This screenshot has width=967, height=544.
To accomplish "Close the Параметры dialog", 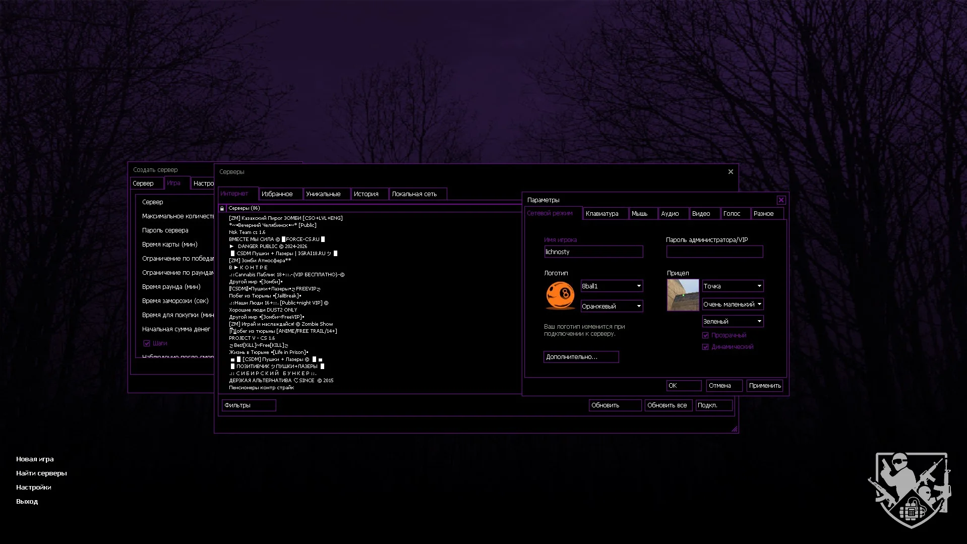I will 781,200.
